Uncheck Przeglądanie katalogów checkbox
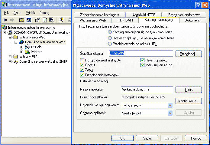The image size is (210, 145). [x=82, y=75]
